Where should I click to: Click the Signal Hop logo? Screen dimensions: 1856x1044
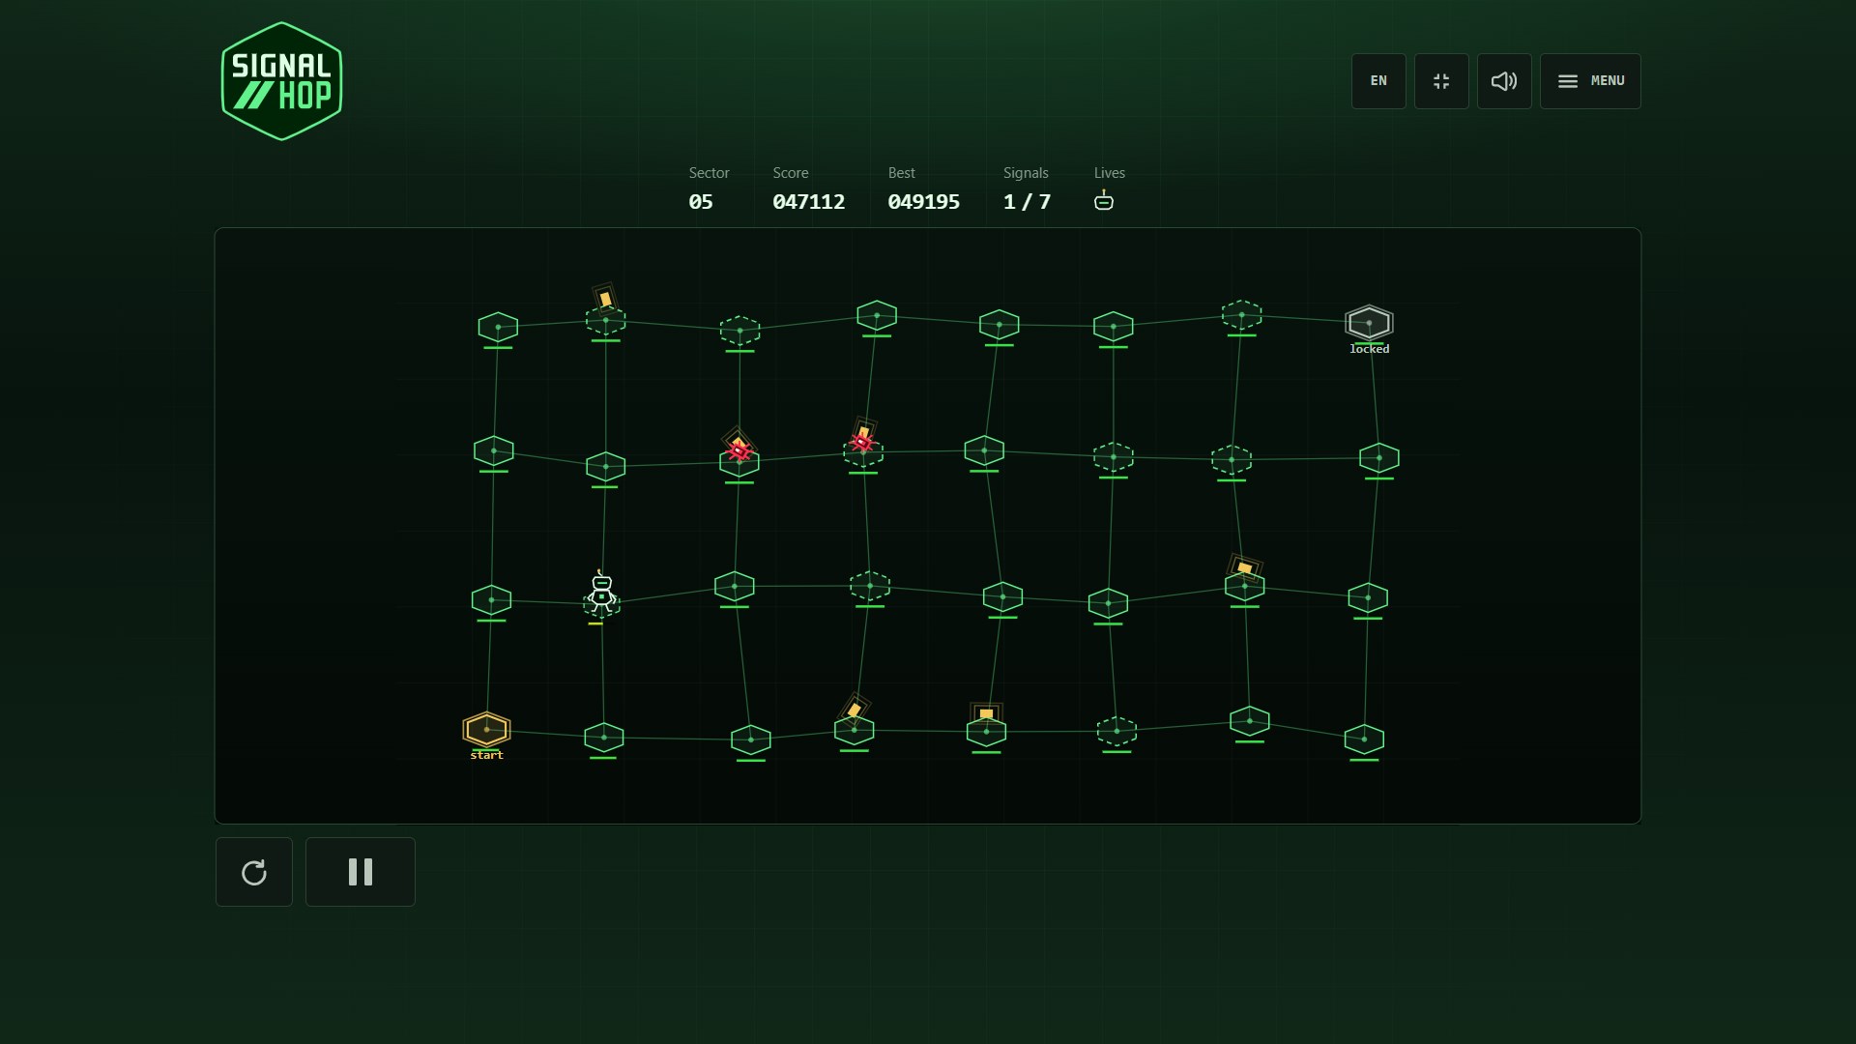(281, 81)
